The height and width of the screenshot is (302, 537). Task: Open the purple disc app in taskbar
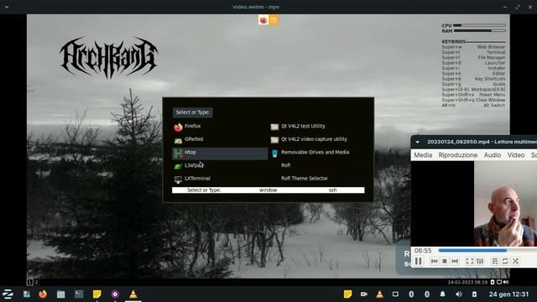point(115,294)
